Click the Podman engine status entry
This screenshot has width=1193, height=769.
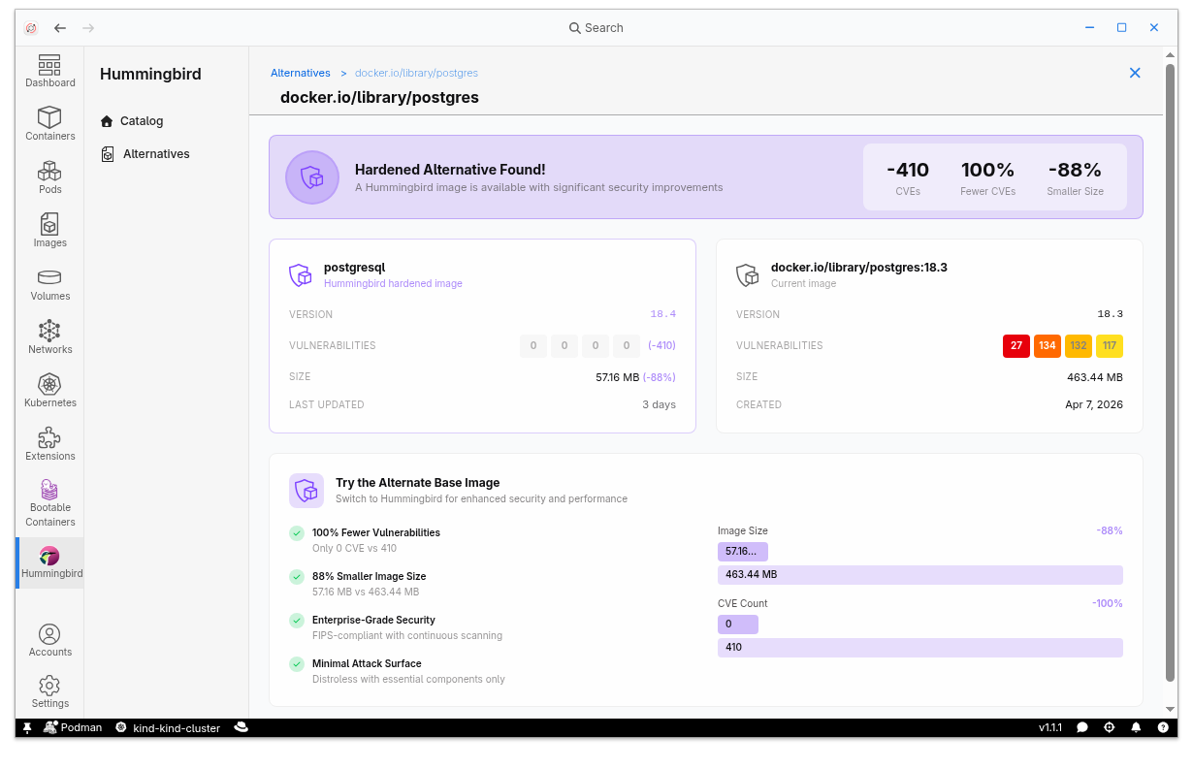[74, 727]
